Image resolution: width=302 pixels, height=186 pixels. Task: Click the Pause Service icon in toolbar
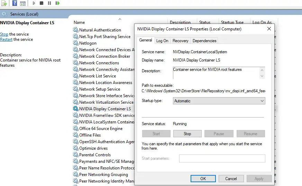point(49,3)
